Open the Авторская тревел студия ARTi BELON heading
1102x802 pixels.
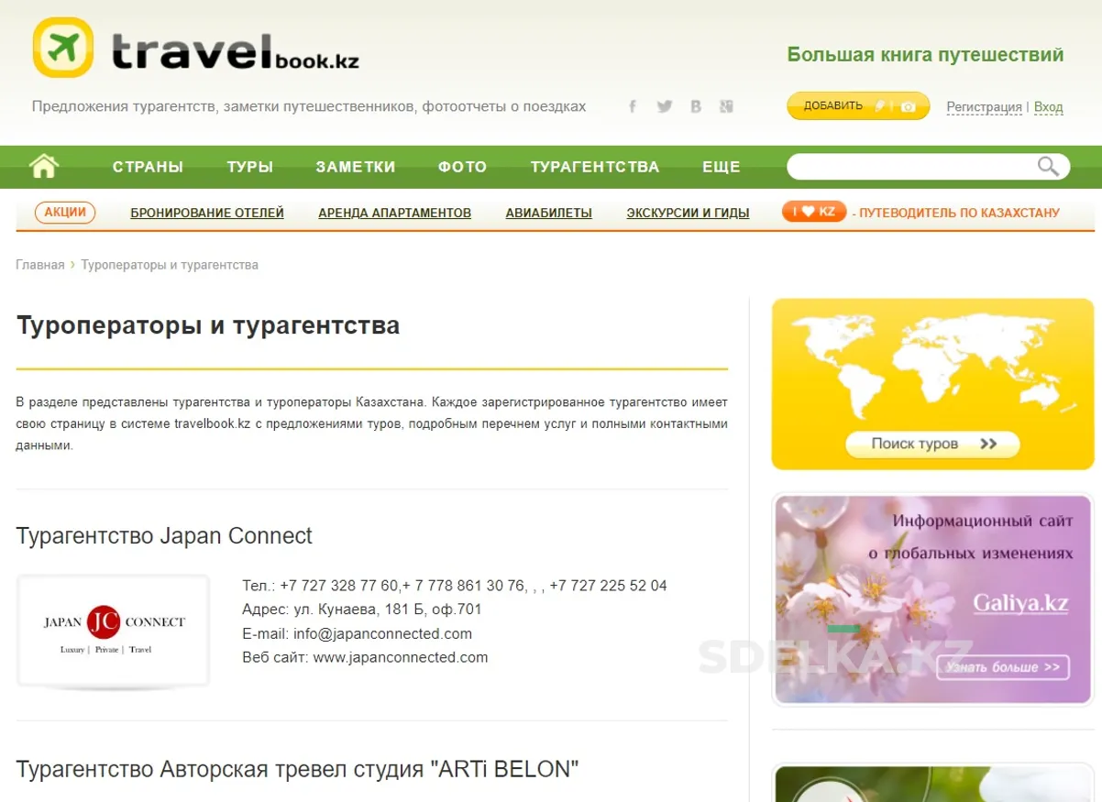[x=297, y=769]
